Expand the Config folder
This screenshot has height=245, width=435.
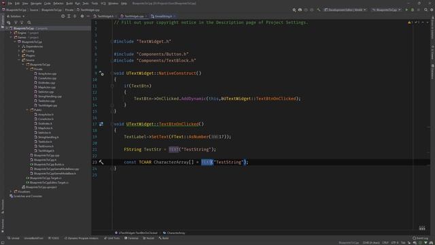pyautogui.click(x=19, y=51)
